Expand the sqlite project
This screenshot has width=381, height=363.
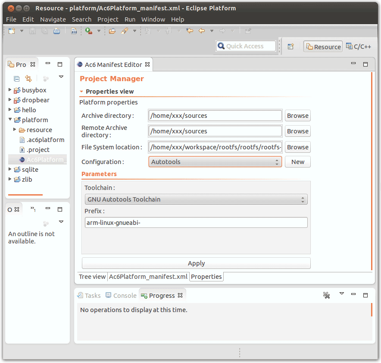(x=10, y=169)
